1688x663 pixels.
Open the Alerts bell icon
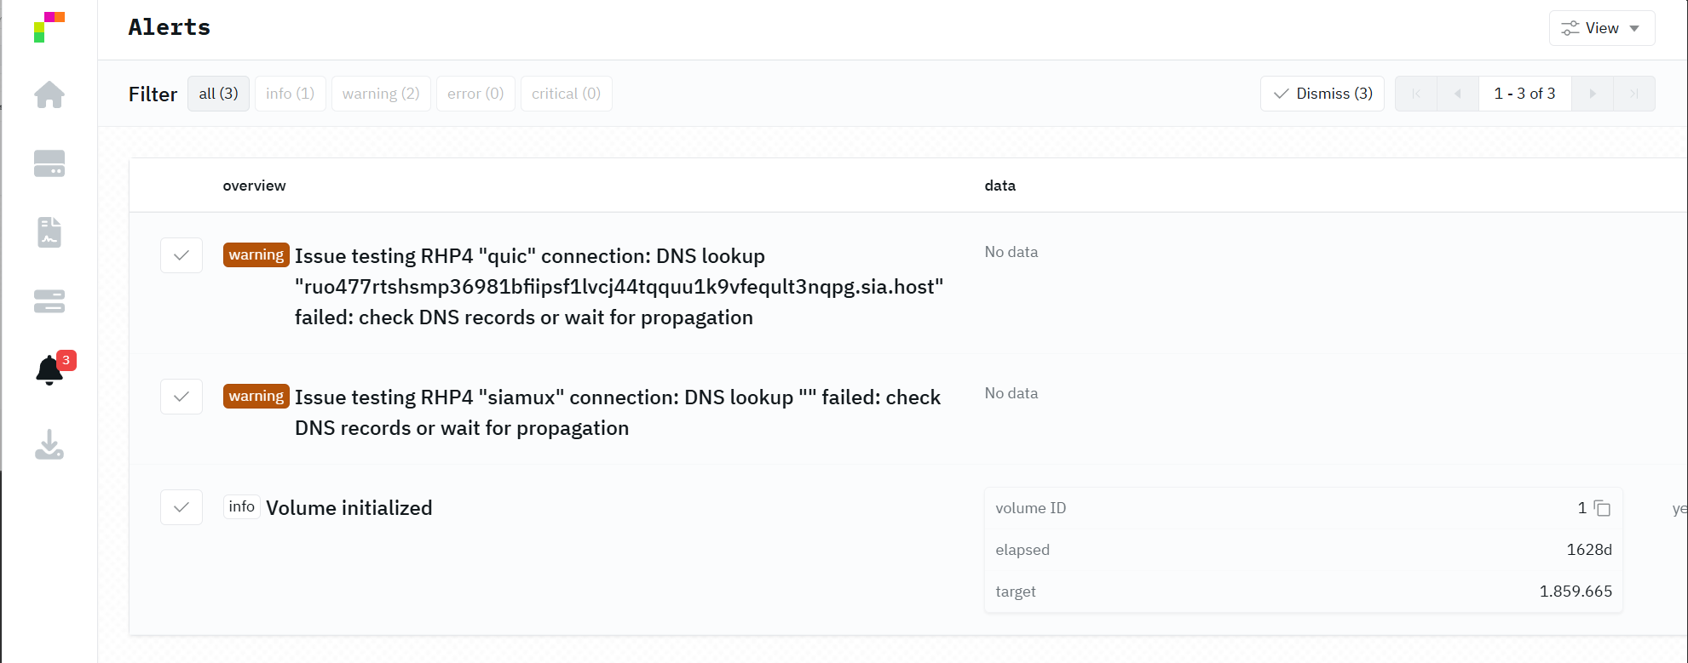[x=49, y=371]
